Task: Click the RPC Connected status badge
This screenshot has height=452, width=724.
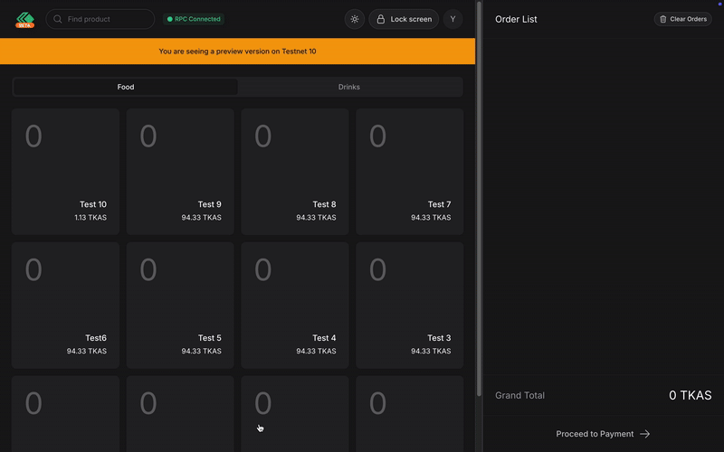Action: pyautogui.click(x=194, y=19)
